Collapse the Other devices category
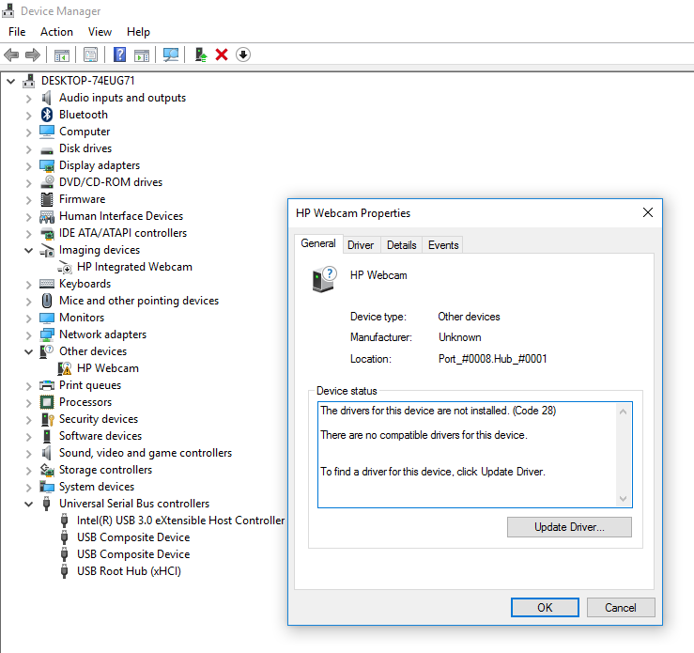Screen dimensions: 694x653 [29, 351]
